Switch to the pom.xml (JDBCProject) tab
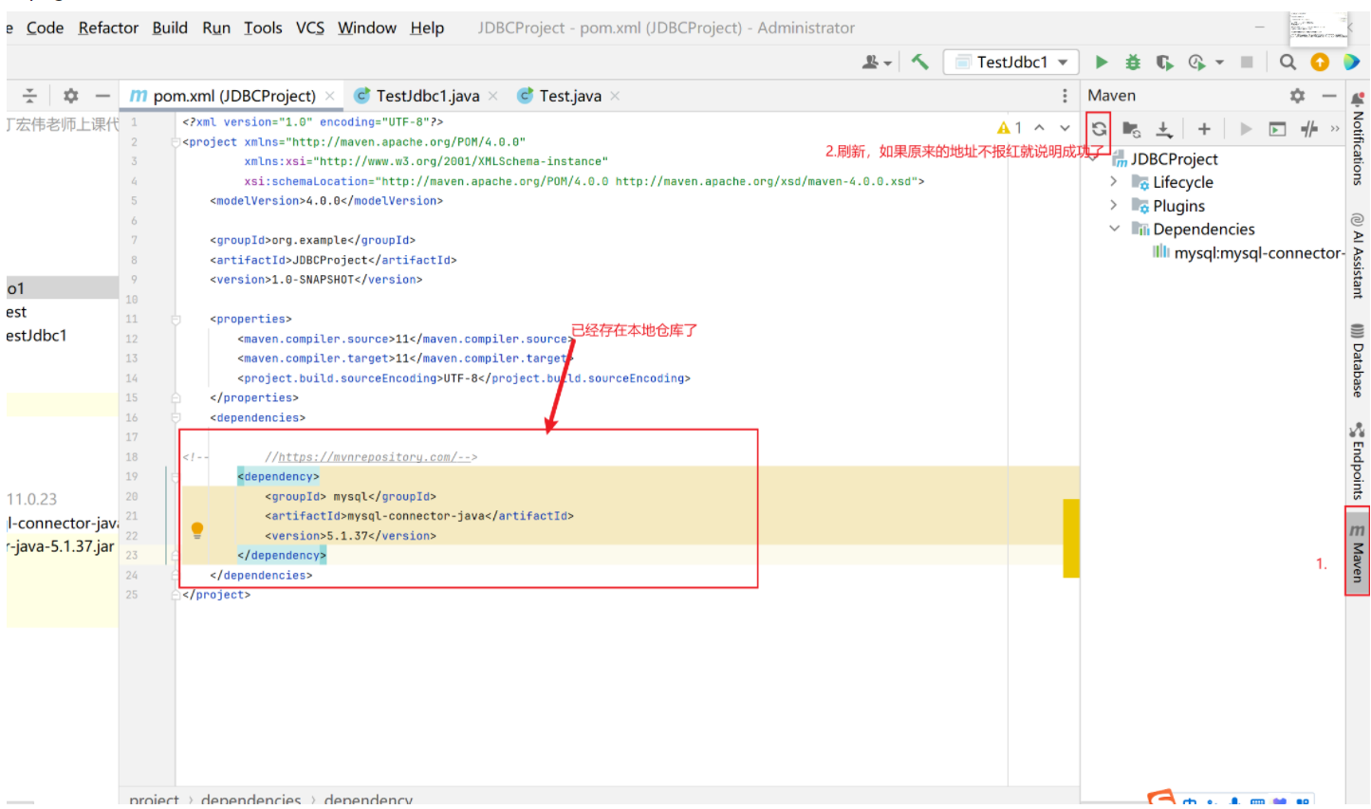Viewport: 1371px width, 809px height. pos(233,96)
